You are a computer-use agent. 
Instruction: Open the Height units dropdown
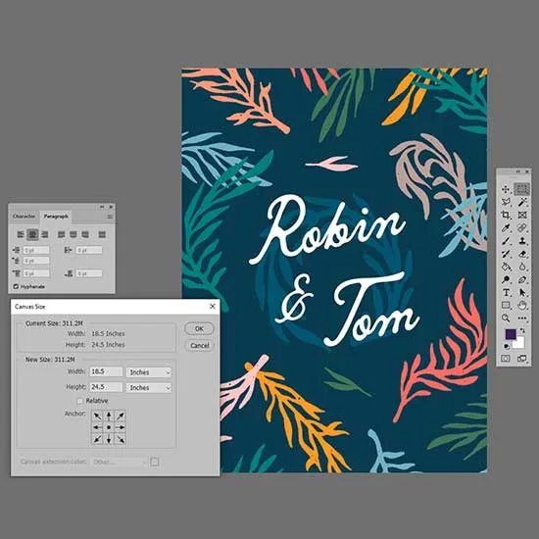149,388
